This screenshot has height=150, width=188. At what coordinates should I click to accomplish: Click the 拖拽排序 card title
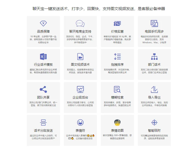click(117, 65)
